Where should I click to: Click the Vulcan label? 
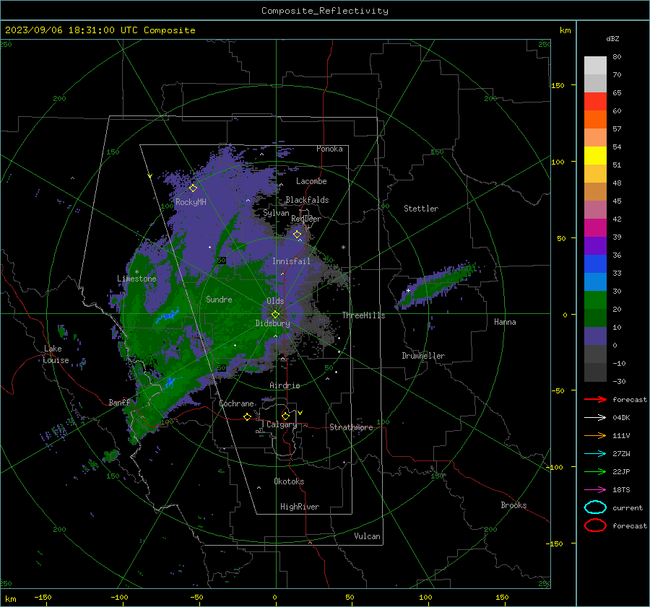tap(367, 536)
